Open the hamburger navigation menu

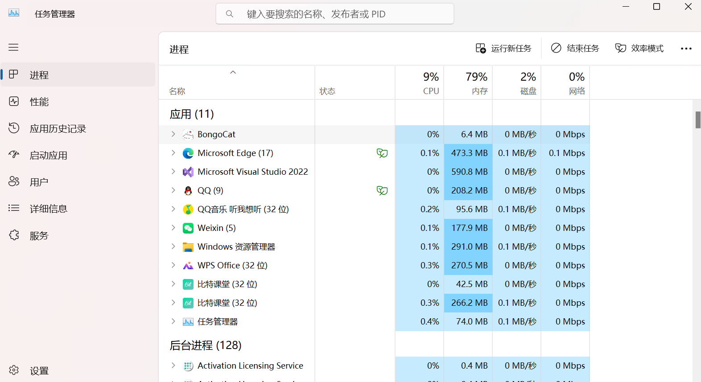[x=13, y=47]
